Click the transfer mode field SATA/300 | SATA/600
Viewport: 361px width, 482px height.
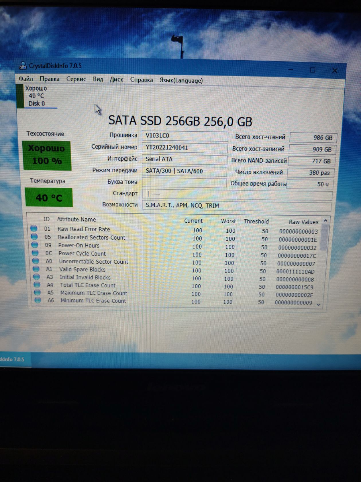pos(184,171)
